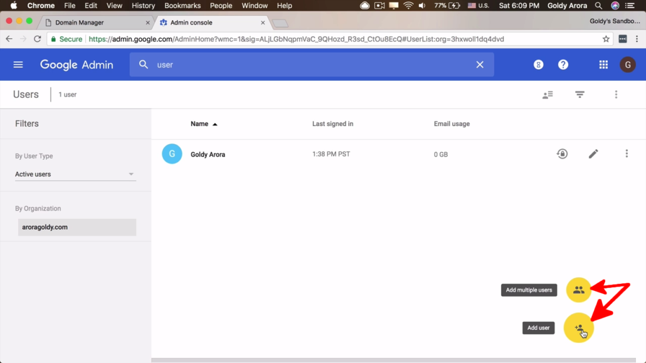The width and height of the screenshot is (646, 363).
Task: Click the Add multiple users button
Action: 579,290
